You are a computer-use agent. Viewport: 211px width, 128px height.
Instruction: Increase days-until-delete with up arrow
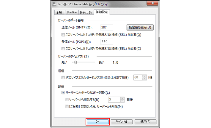point(122,98)
